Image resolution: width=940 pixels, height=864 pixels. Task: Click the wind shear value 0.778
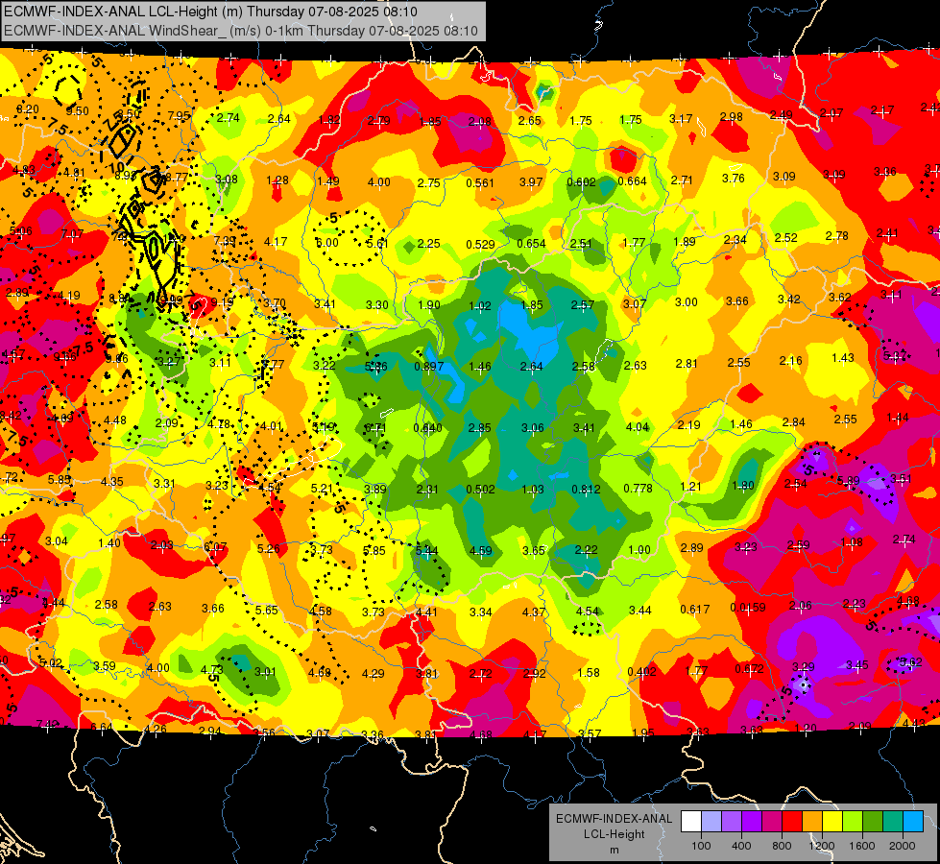point(638,489)
